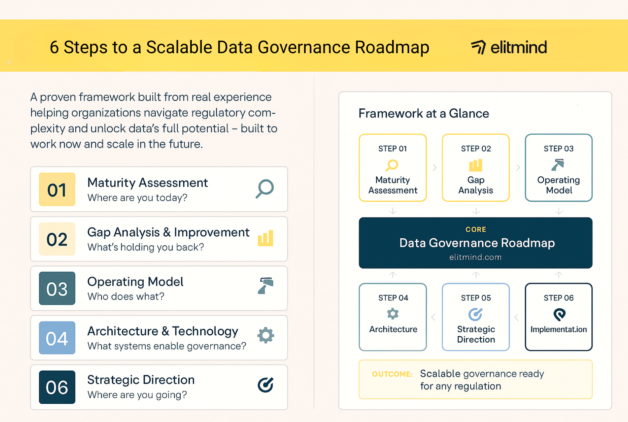
Task: Click the target icon beside 'Where are you going?'
Action: pos(265,385)
